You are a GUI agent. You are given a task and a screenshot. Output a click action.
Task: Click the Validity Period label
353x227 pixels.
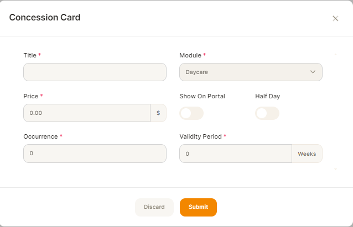(200, 136)
